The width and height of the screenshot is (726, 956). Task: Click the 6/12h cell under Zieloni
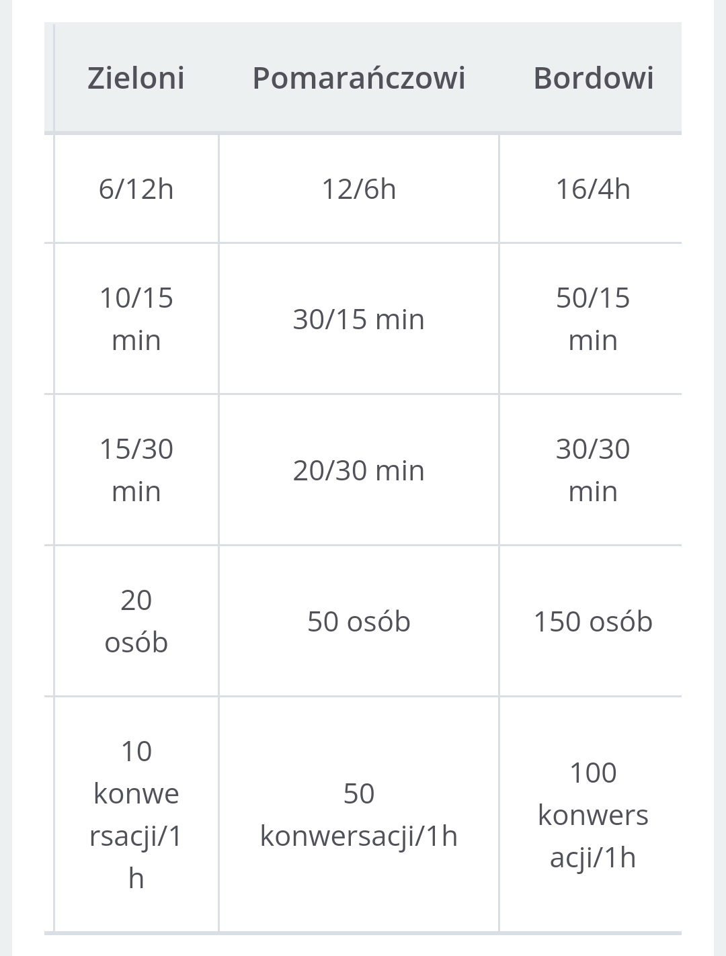pos(136,189)
